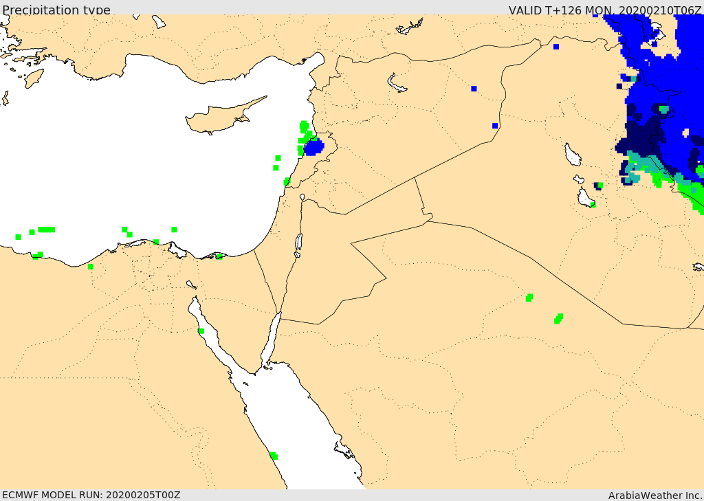Viewport: 704px width, 501px height.
Task: Click the 'Precipitation type' title text
Action: click(56, 10)
